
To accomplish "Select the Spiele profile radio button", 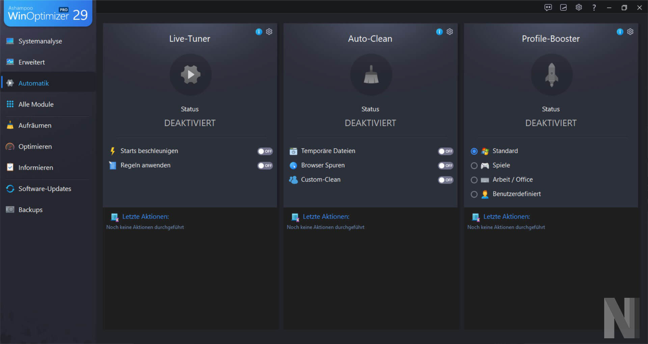I will [474, 166].
